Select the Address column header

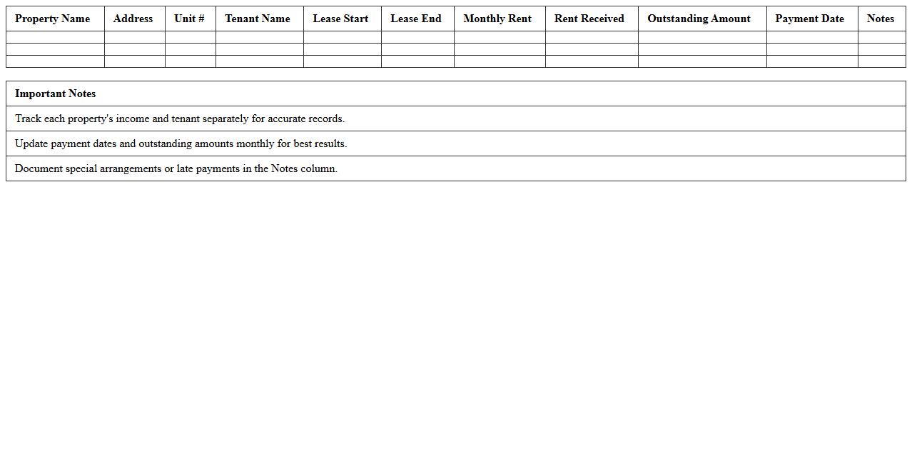(x=133, y=19)
